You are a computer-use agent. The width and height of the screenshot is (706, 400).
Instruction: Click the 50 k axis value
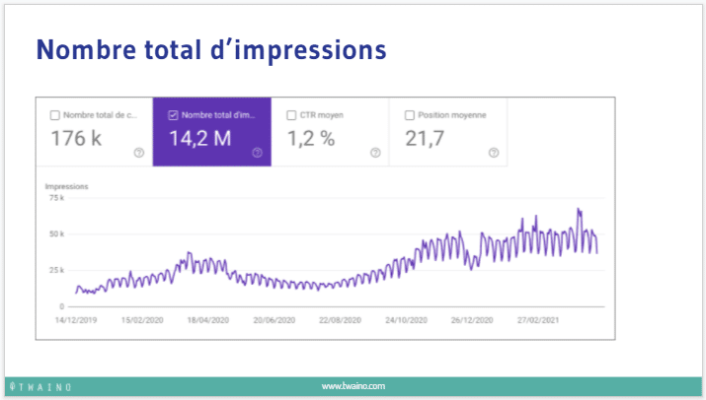(56, 233)
